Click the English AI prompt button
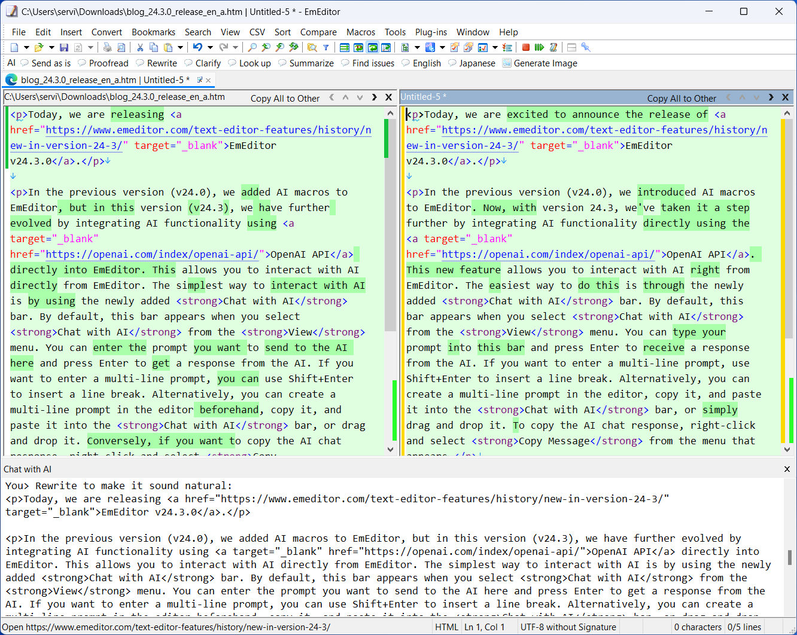This screenshot has height=635, width=797. click(421, 63)
